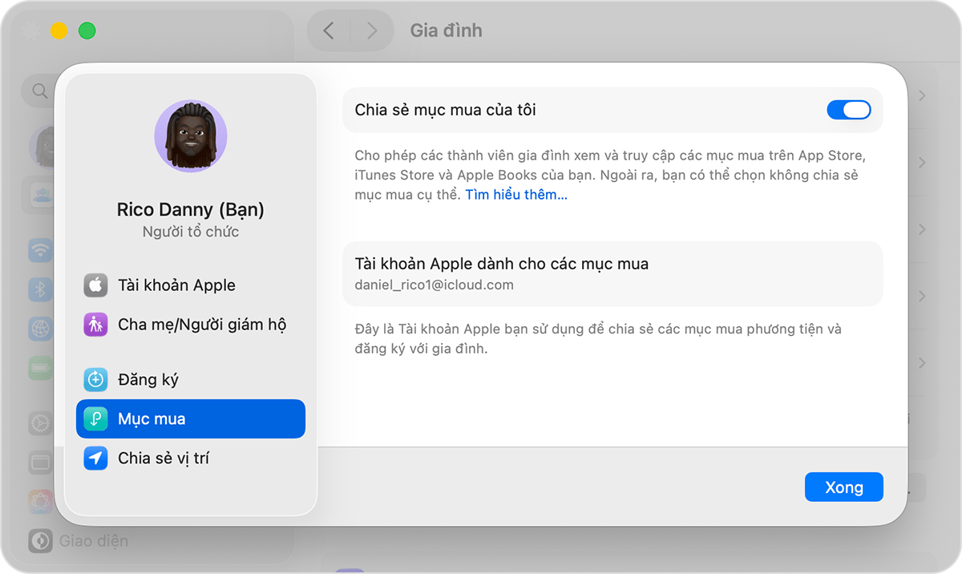The image size is (962, 574).
Task: Click the Apple logo beside Tài khoản Apple
Action: 95,285
